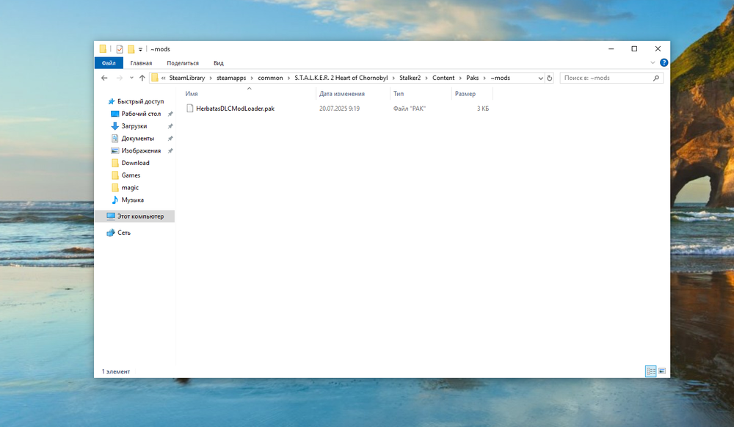Switch to the Вид ribbon tab

218,63
